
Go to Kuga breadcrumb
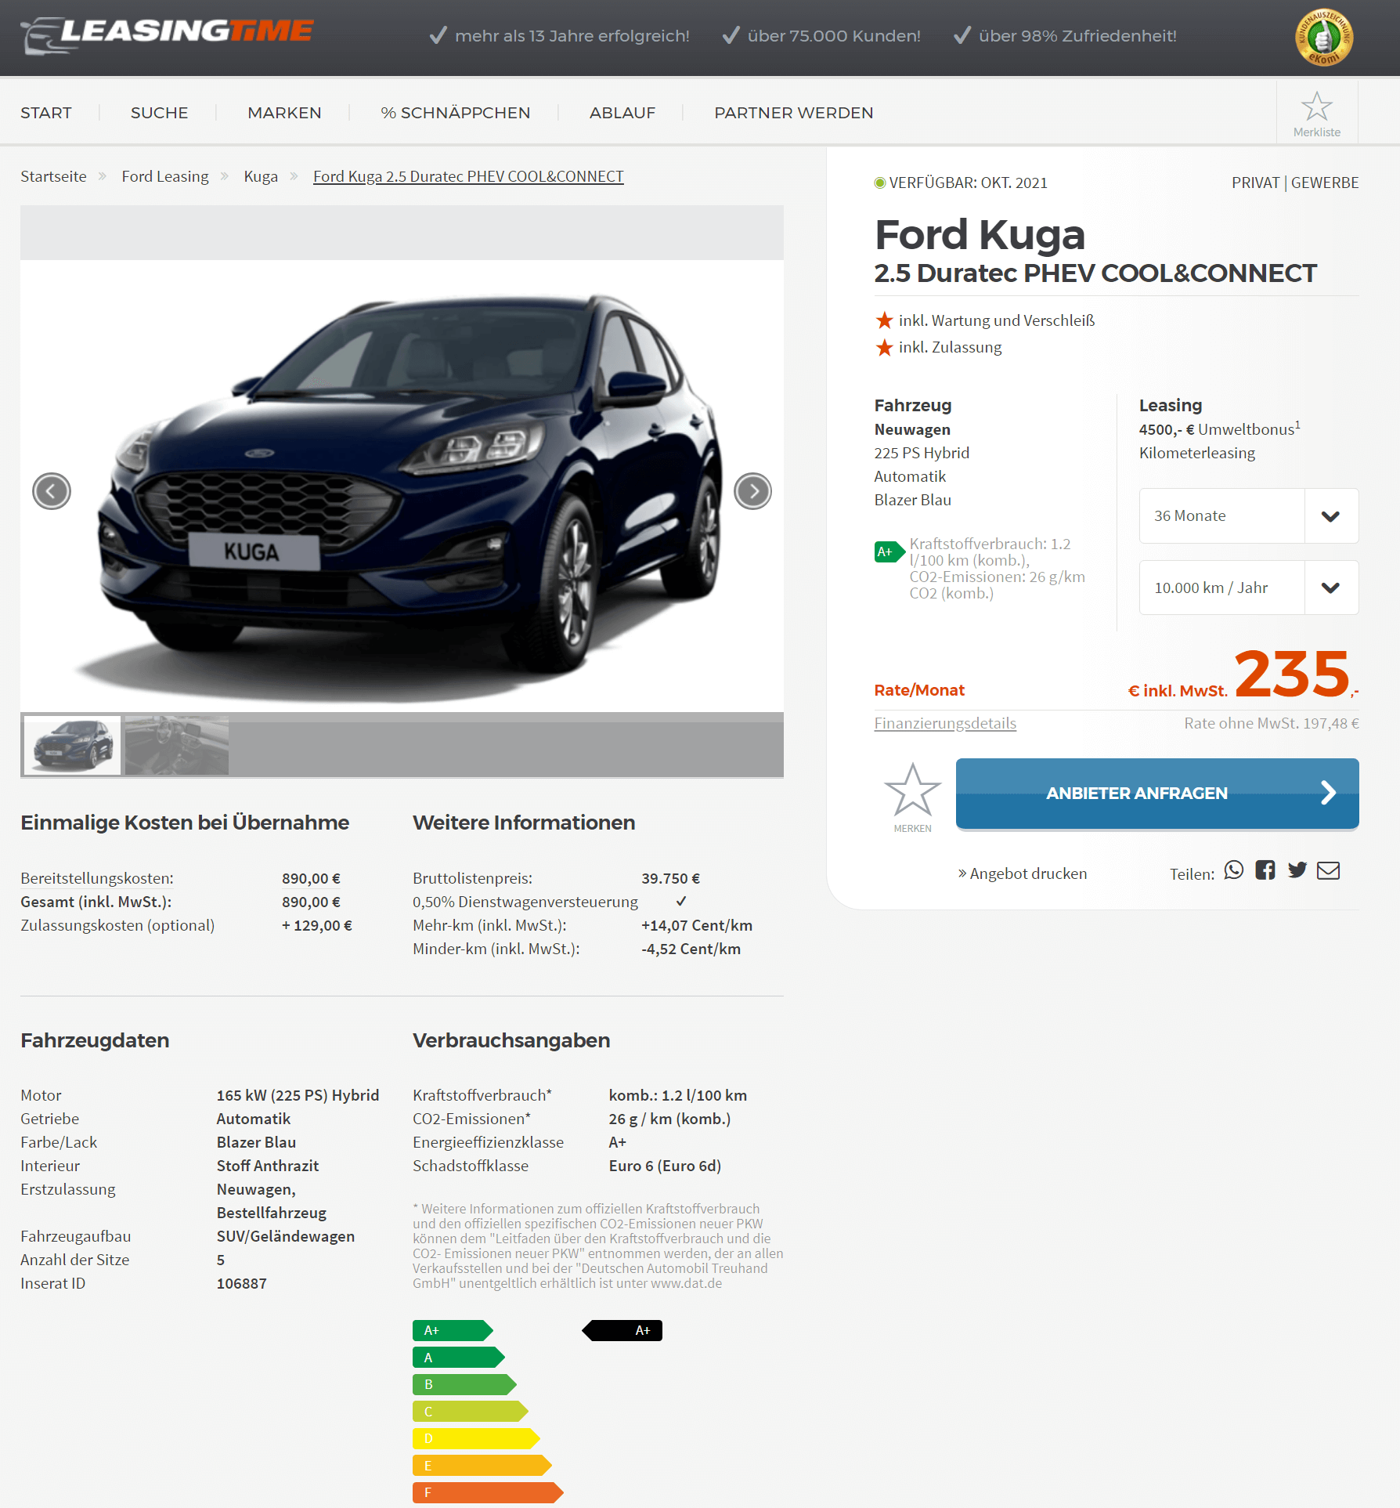pos(261,176)
